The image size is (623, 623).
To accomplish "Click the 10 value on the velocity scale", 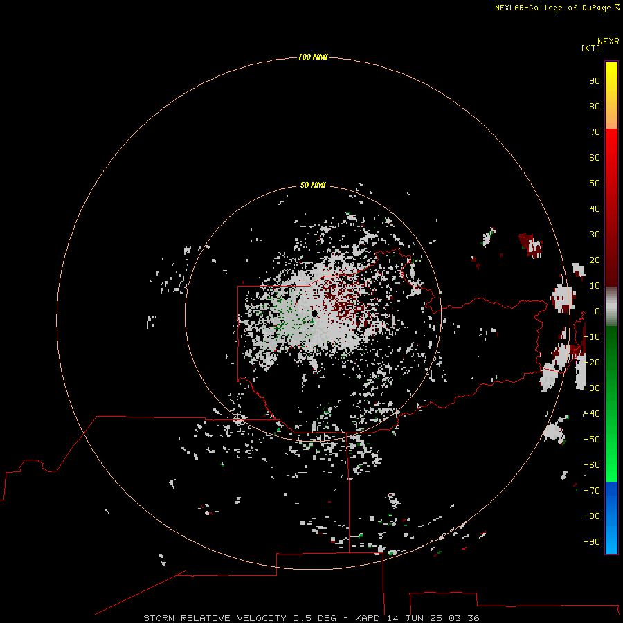I will (x=595, y=286).
